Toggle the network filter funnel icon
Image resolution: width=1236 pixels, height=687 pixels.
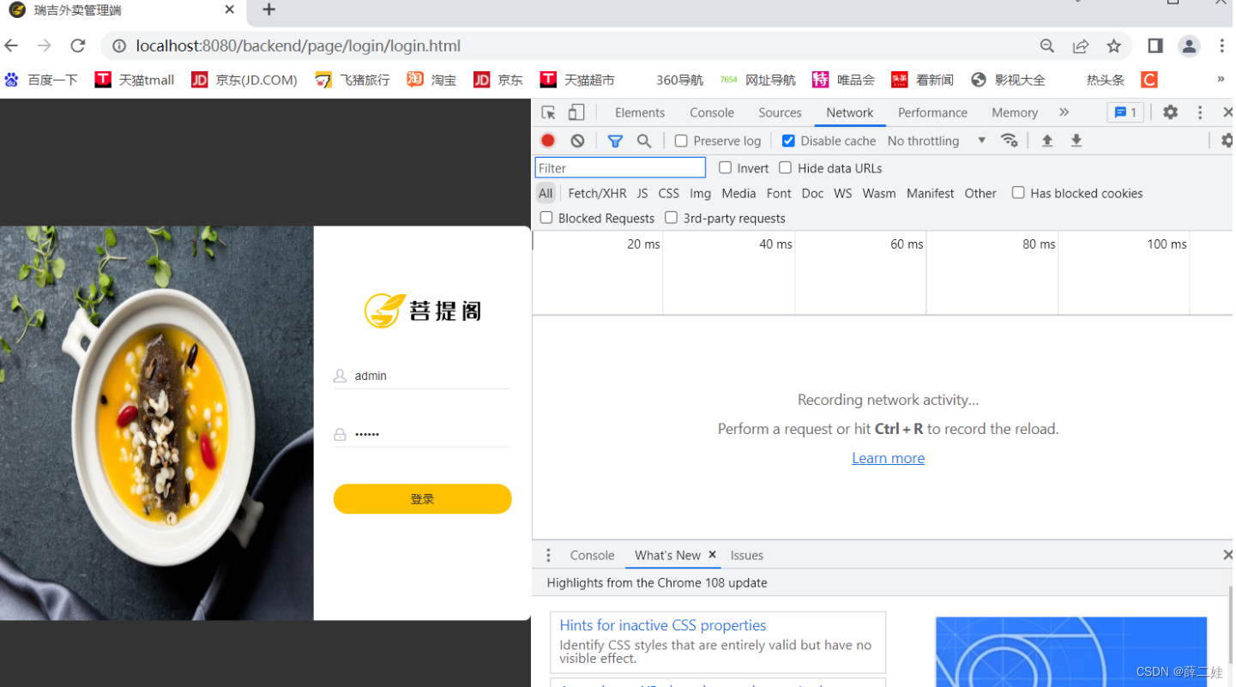coord(615,141)
